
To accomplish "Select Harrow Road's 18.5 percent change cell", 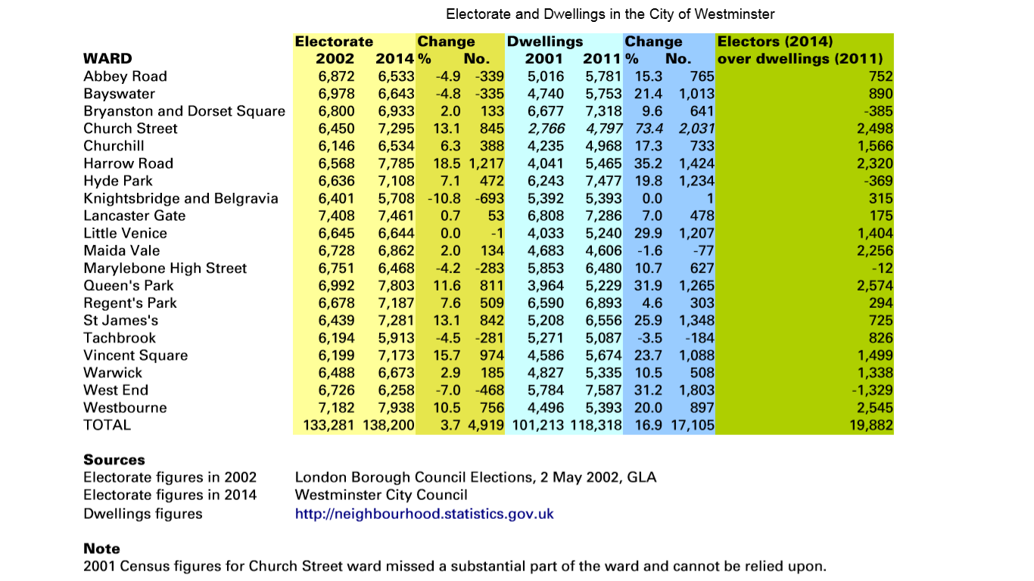I will point(447,163).
